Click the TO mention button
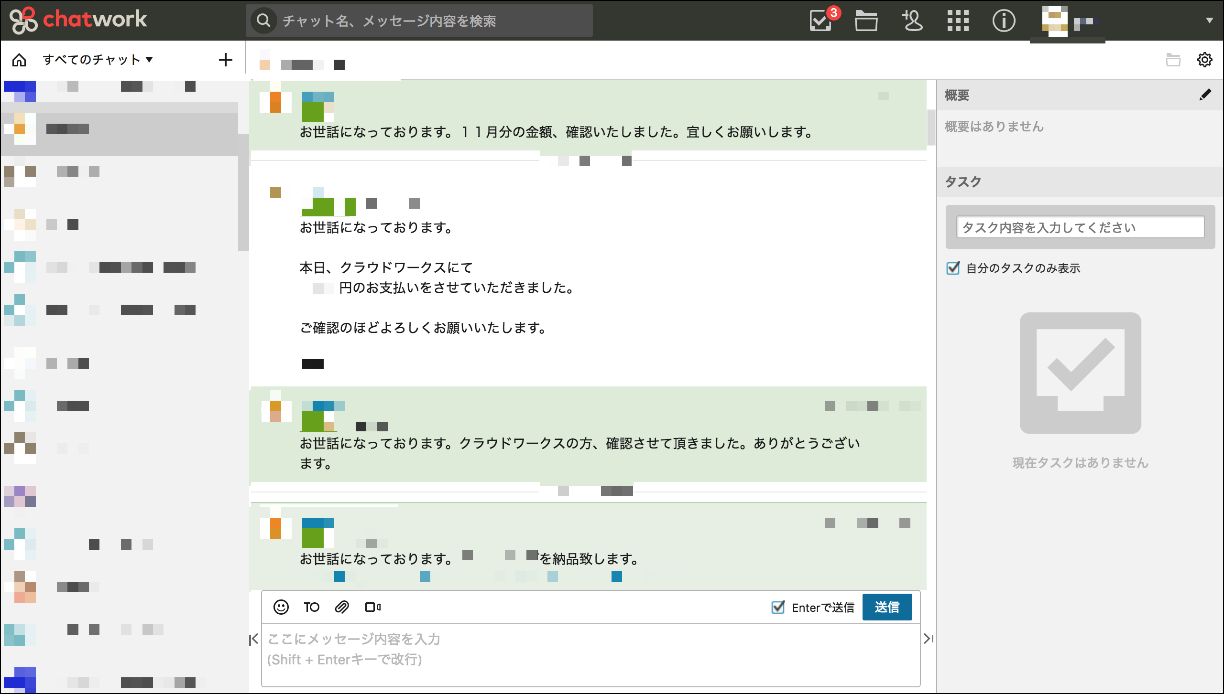The image size is (1224, 694). point(311,607)
